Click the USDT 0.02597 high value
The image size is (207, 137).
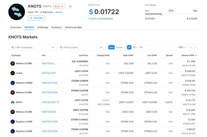point(126,73)
